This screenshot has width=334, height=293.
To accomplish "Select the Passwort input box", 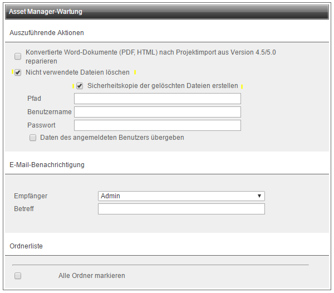I will (x=157, y=125).
